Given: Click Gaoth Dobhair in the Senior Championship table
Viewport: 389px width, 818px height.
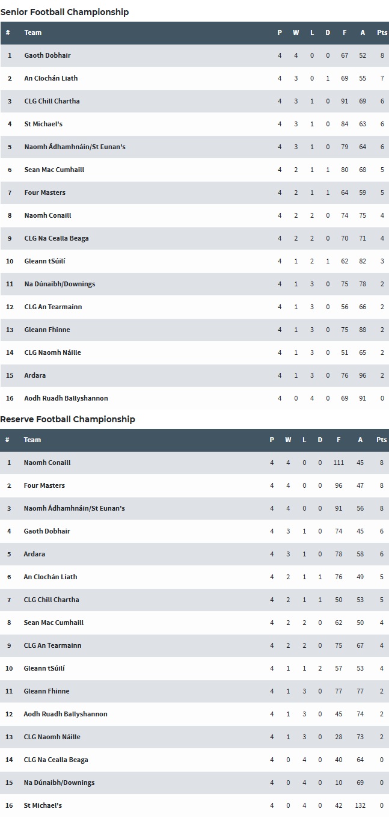Looking at the screenshot, I should [47, 55].
